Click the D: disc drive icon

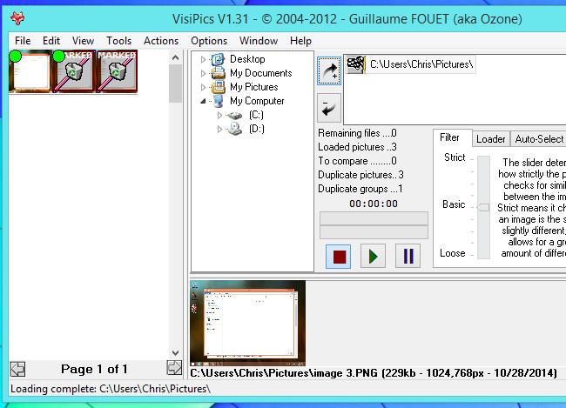[x=234, y=129]
